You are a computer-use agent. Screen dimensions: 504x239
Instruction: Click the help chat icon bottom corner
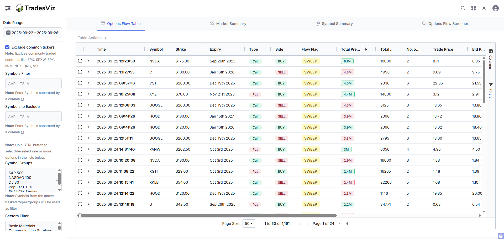click(501, 236)
